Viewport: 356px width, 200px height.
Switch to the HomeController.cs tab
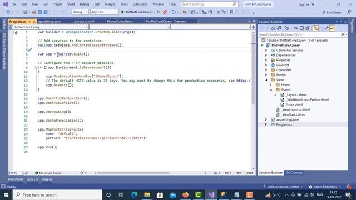[120, 21]
